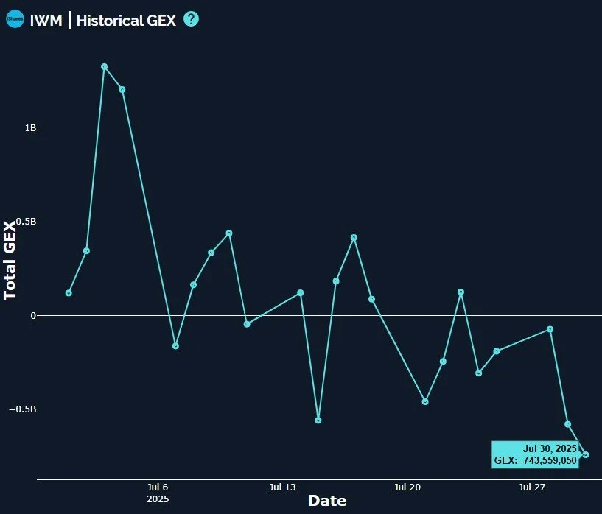Viewport: 602px width, 514px height.
Task: Select the Jul 14 data point above zero
Action: 301,293
